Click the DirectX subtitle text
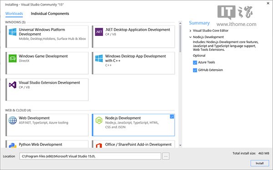The width and height of the screenshot is (273, 170). [x=24, y=61]
